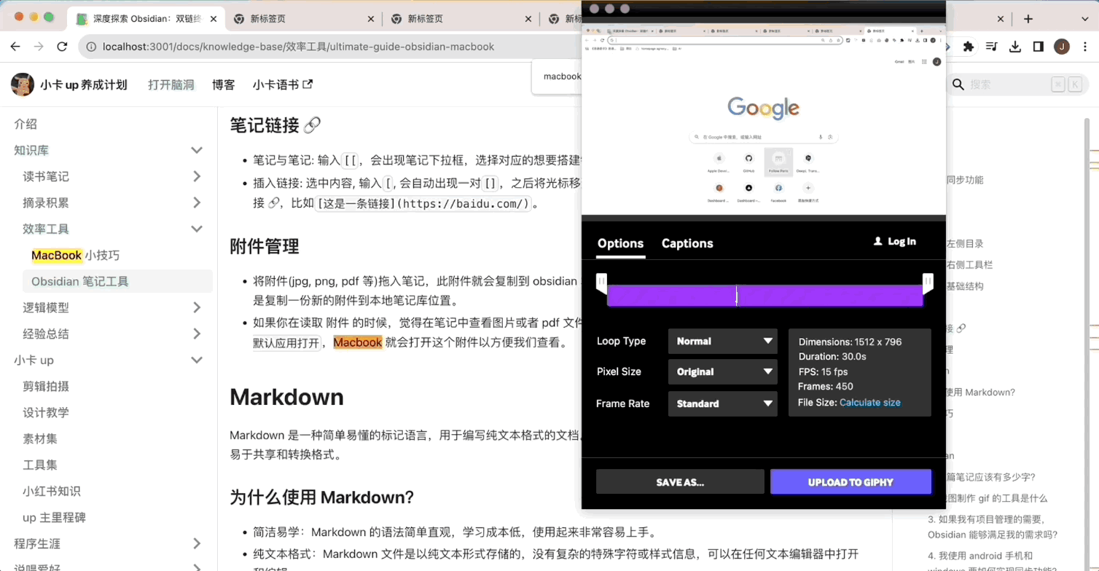Click the 'Duration: 30.0s' text

pos(832,356)
